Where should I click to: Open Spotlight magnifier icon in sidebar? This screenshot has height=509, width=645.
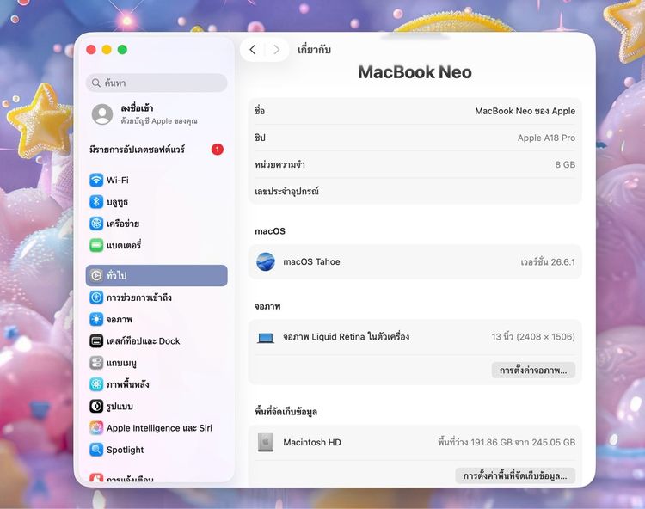(96, 450)
